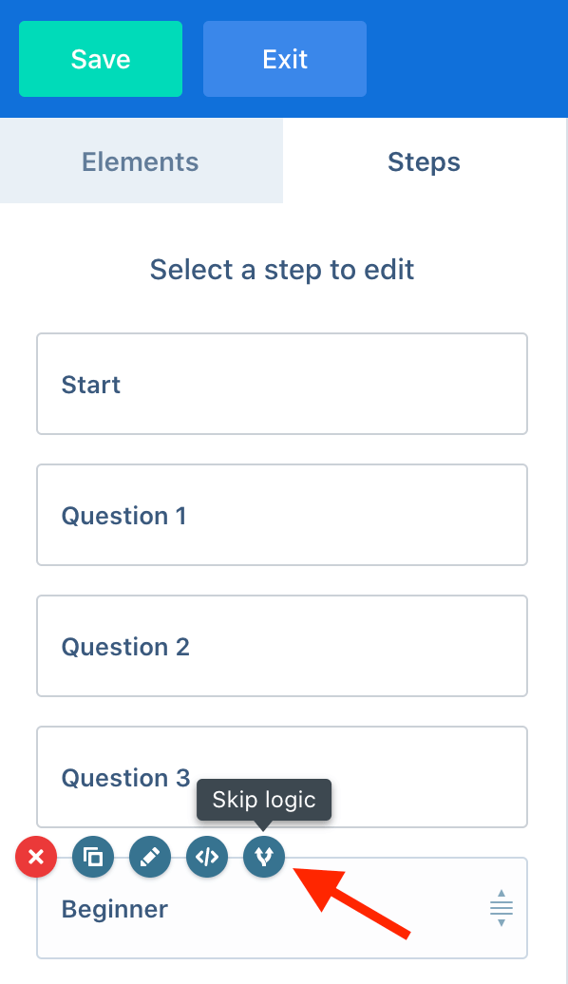
Task: Click the reorder handle on Beginner step
Action: click(502, 908)
